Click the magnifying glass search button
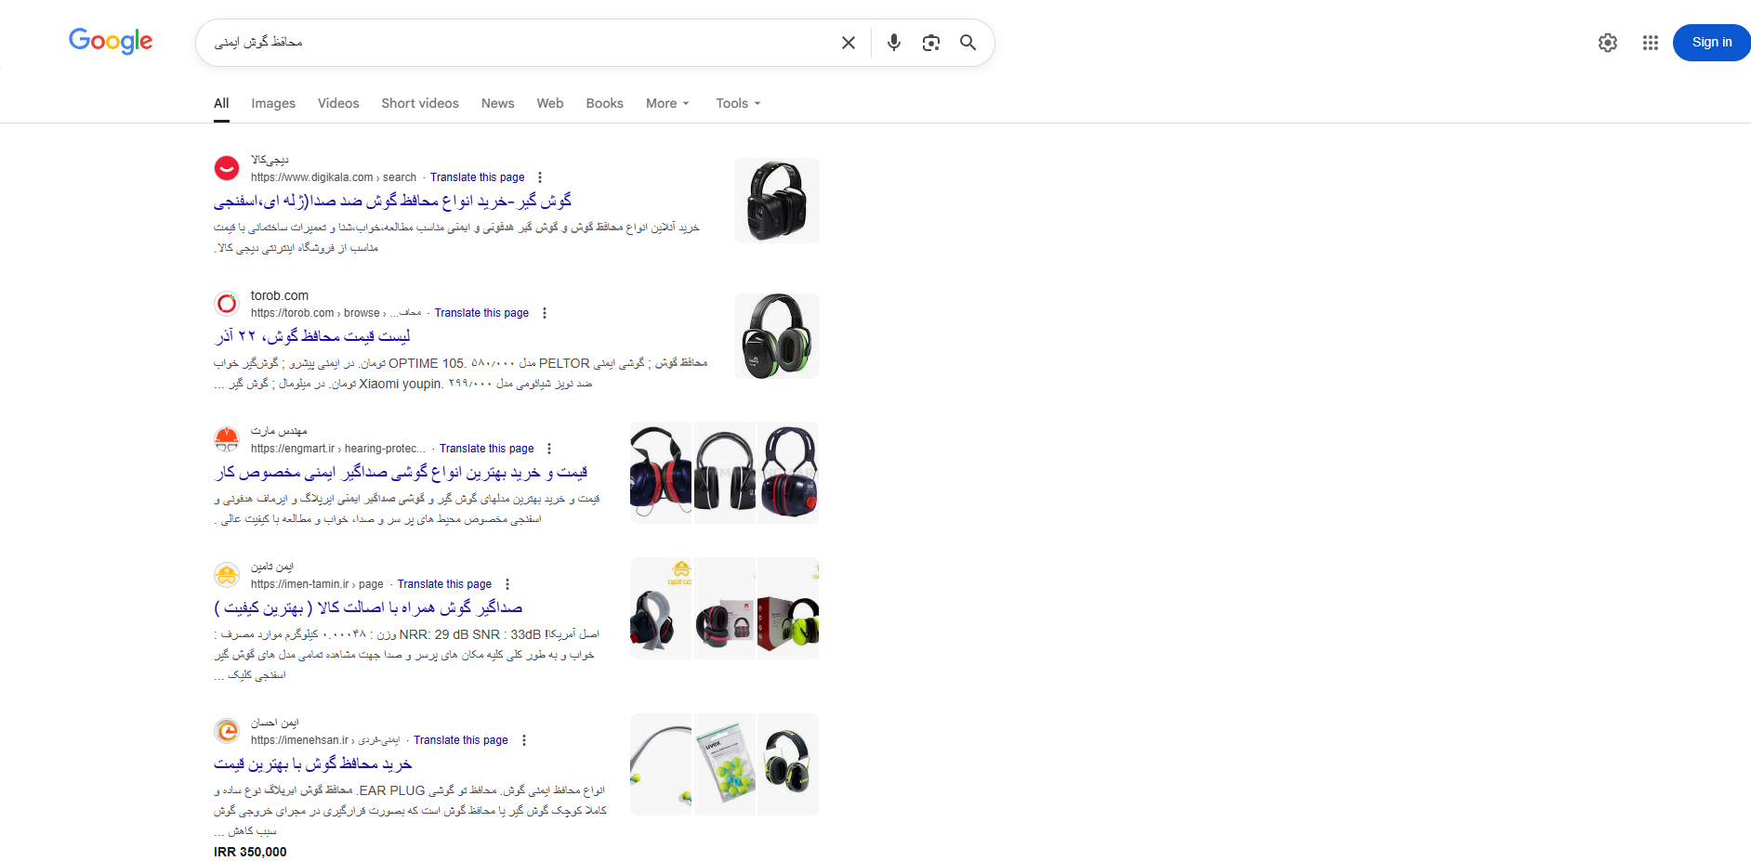1751x861 pixels. [x=968, y=43]
